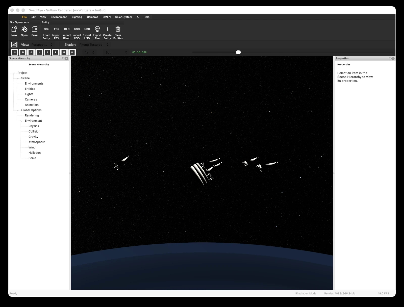Open the View perspective dropdown
The height and width of the screenshot is (307, 404).
pos(42,45)
